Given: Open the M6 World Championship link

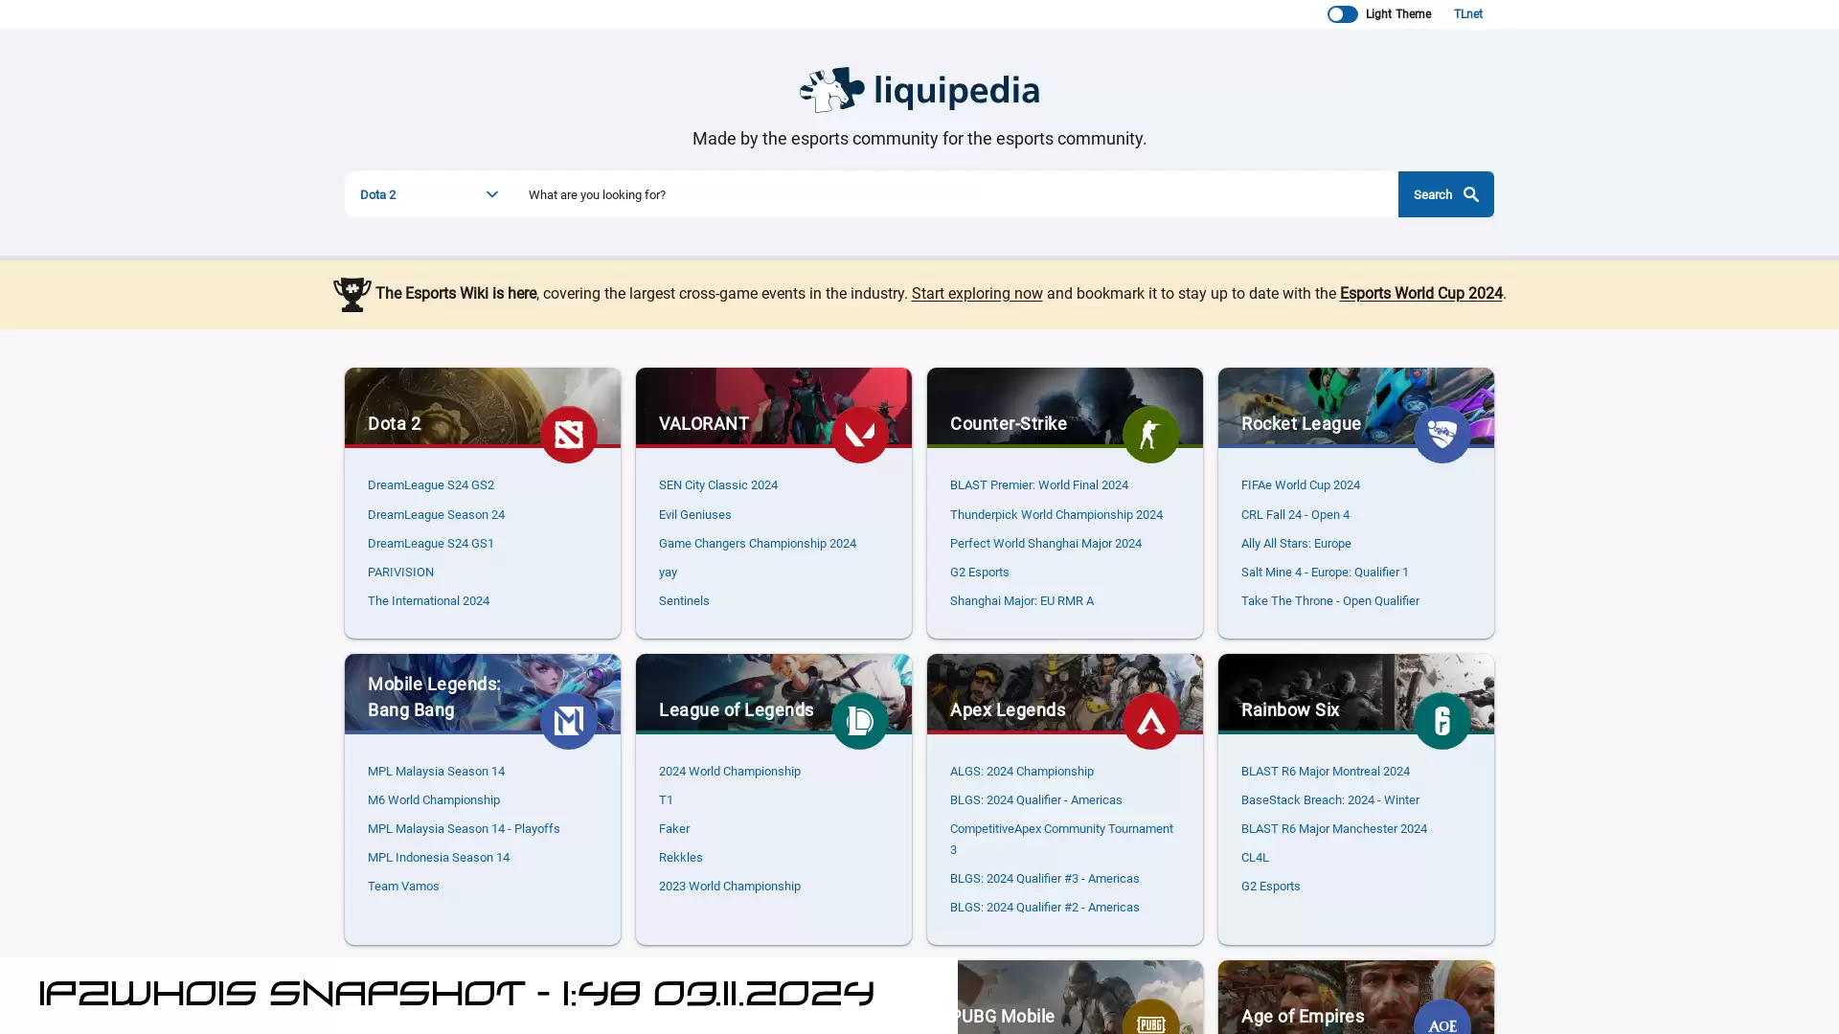Looking at the screenshot, I should pos(433,800).
